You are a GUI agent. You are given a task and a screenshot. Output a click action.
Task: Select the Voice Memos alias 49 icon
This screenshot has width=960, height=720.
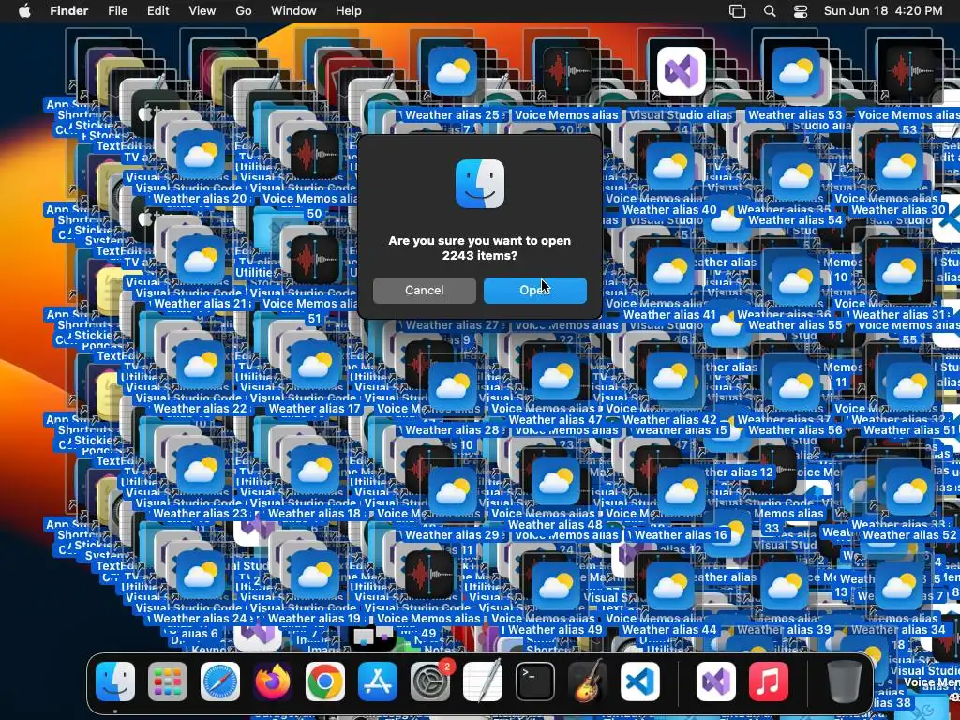[428, 576]
